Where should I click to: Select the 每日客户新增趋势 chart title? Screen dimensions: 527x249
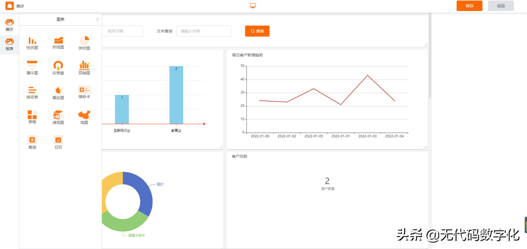248,55
